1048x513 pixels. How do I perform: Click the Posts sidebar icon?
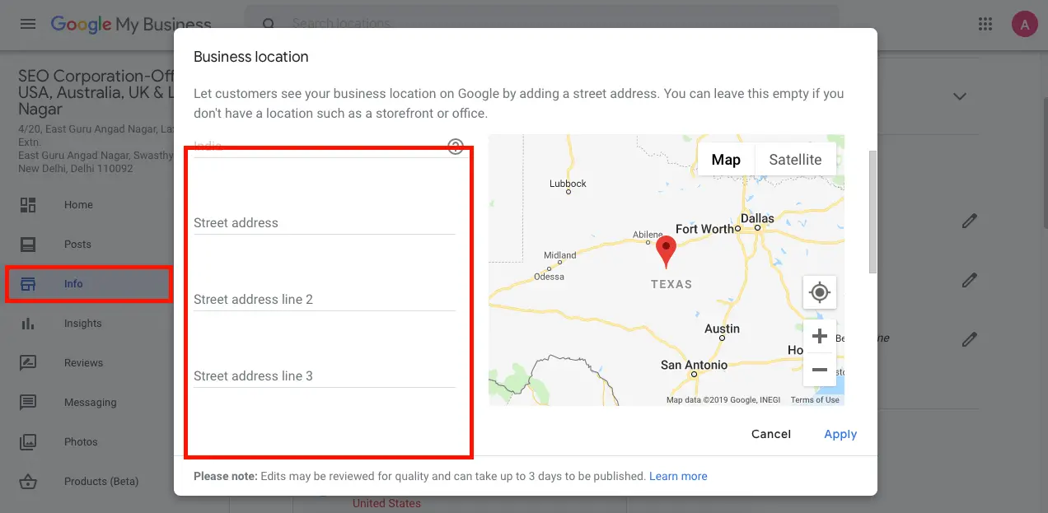[x=29, y=245]
